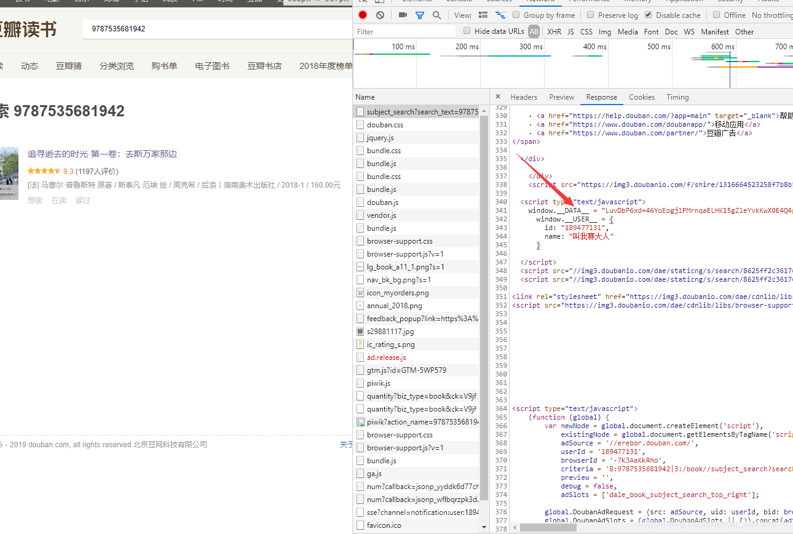Open the Timing tab
The image size is (793, 534).
[677, 97]
